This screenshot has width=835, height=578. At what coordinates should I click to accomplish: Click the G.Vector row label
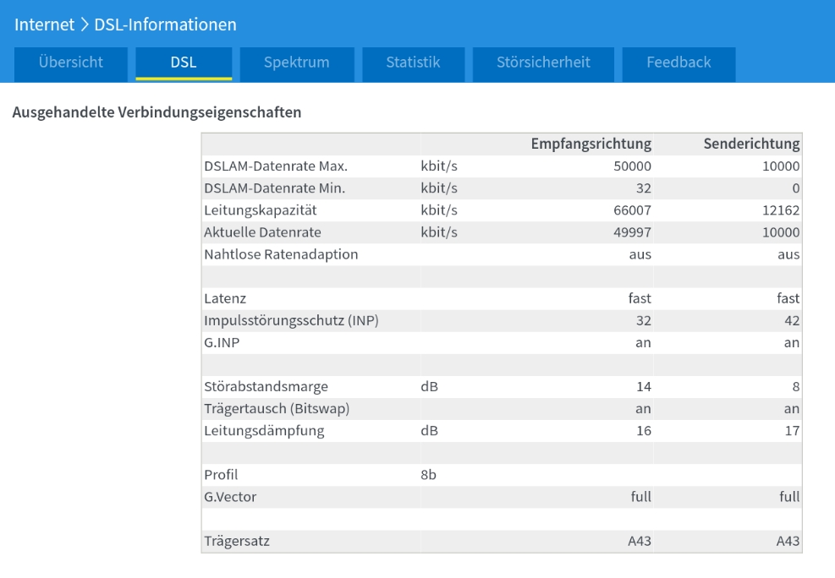click(230, 496)
